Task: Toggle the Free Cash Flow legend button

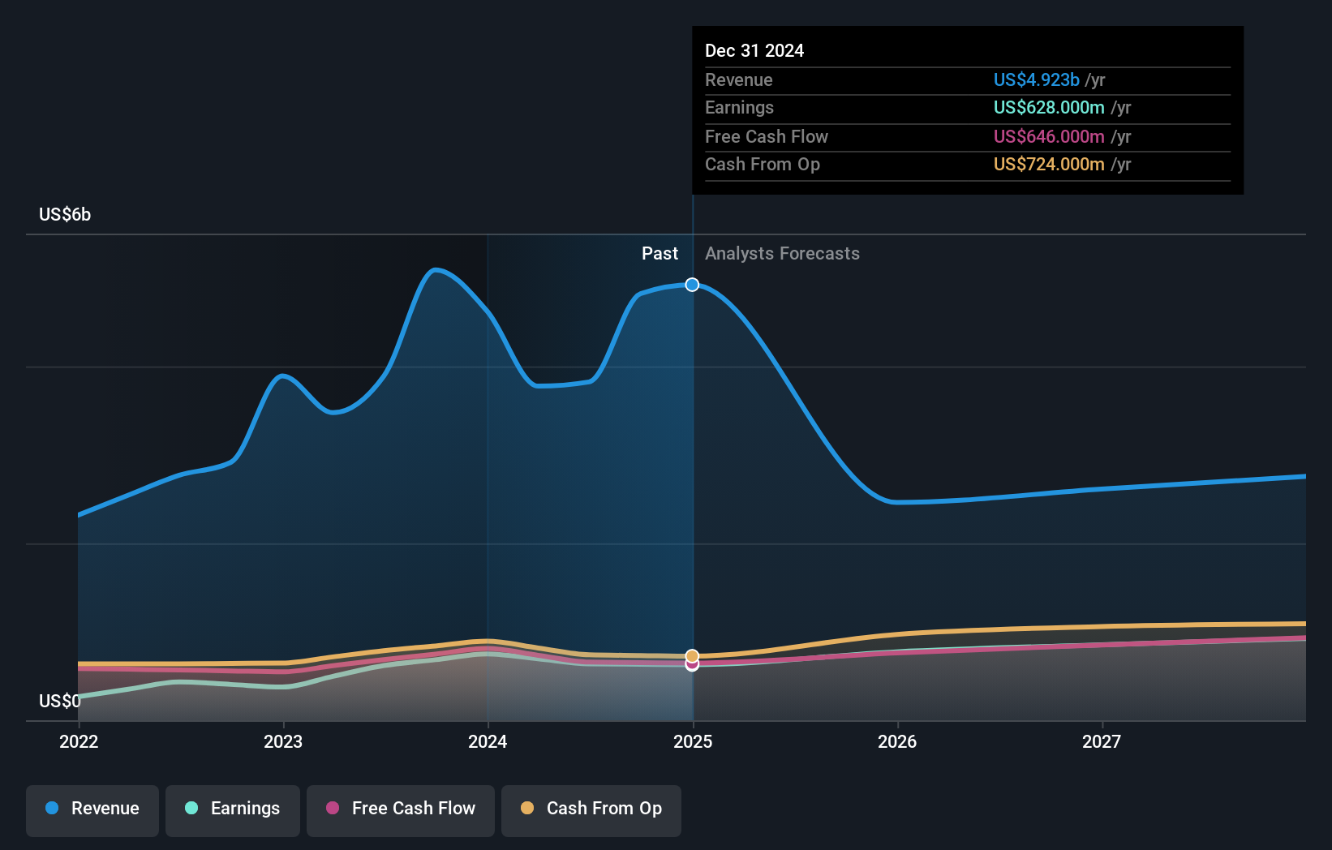Action: [x=401, y=810]
